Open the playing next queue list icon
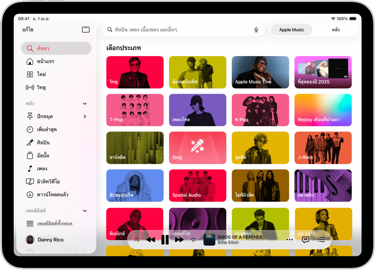Screen dimensions: 377x270 click(321, 240)
